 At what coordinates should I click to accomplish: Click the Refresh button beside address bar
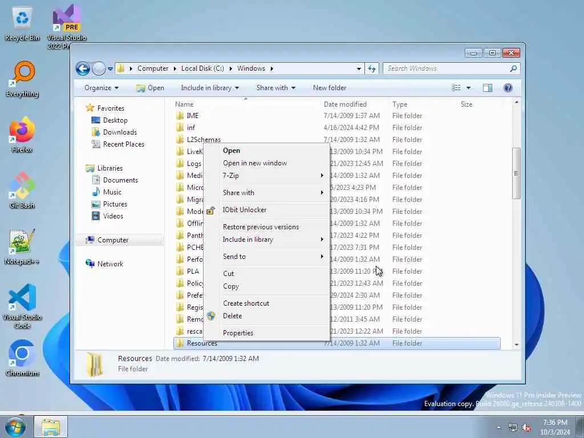(x=372, y=68)
